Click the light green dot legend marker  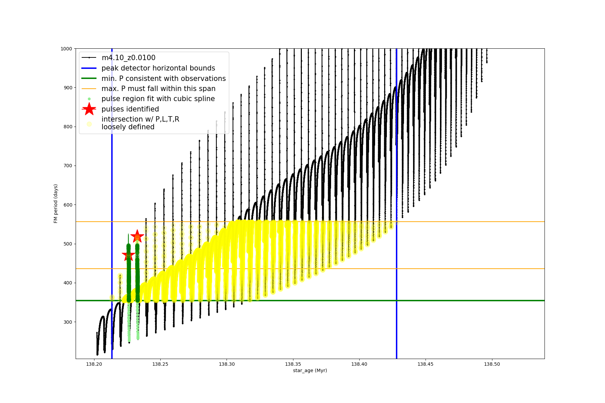89,99
